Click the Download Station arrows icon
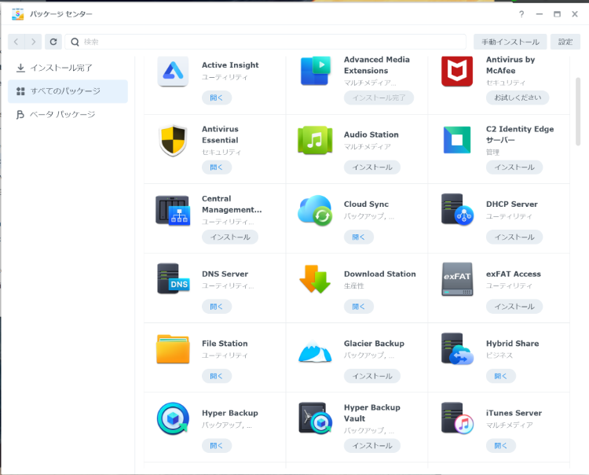Screen dimensions: 589x475 pyautogui.click(x=315, y=279)
